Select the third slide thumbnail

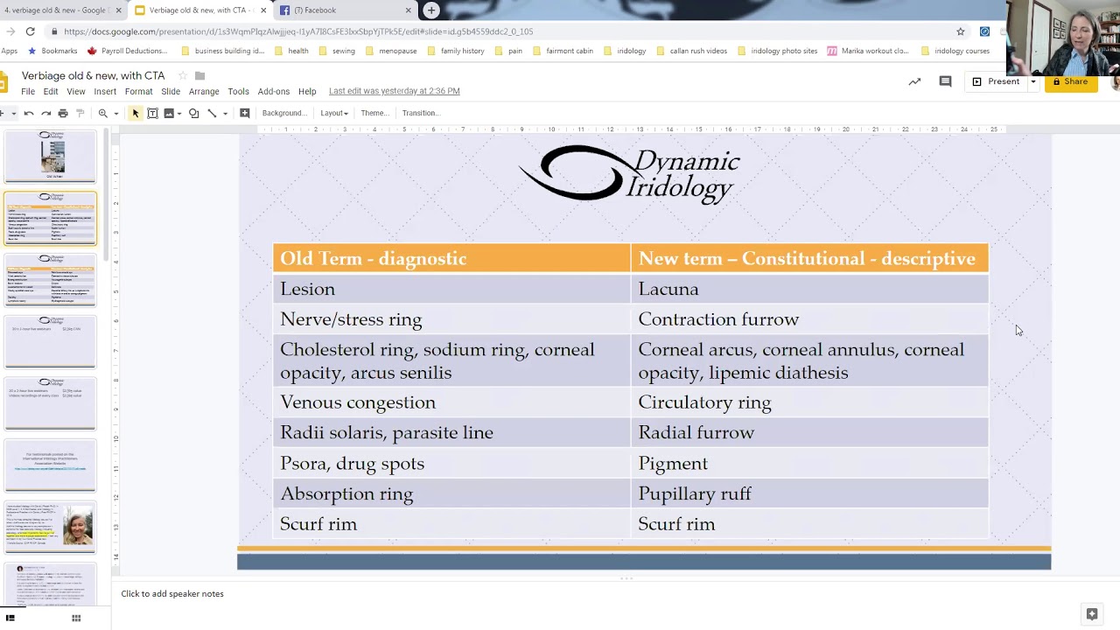pyautogui.click(x=52, y=279)
